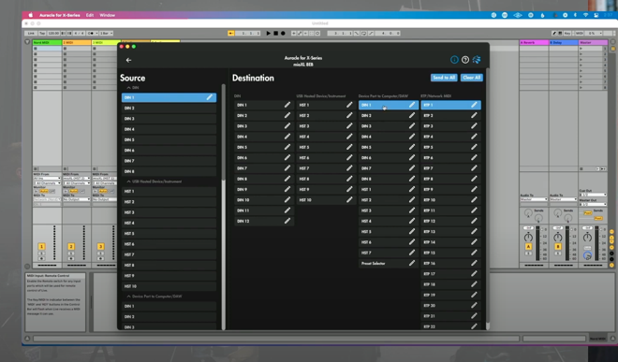
Task: Click the Send to All button
Action: (444, 78)
